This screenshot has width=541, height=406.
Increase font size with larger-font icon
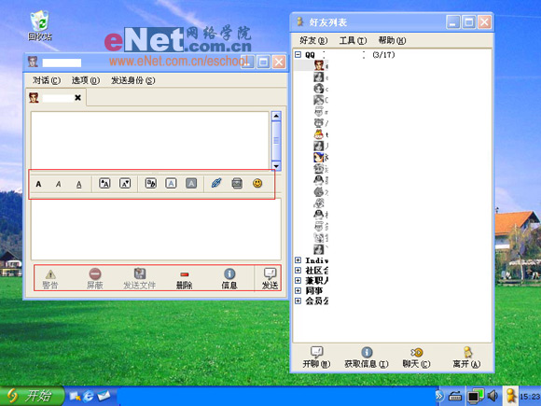coord(104,183)
